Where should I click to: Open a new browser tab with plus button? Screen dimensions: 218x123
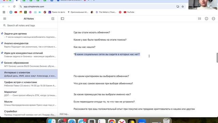(x=94, y=1)
